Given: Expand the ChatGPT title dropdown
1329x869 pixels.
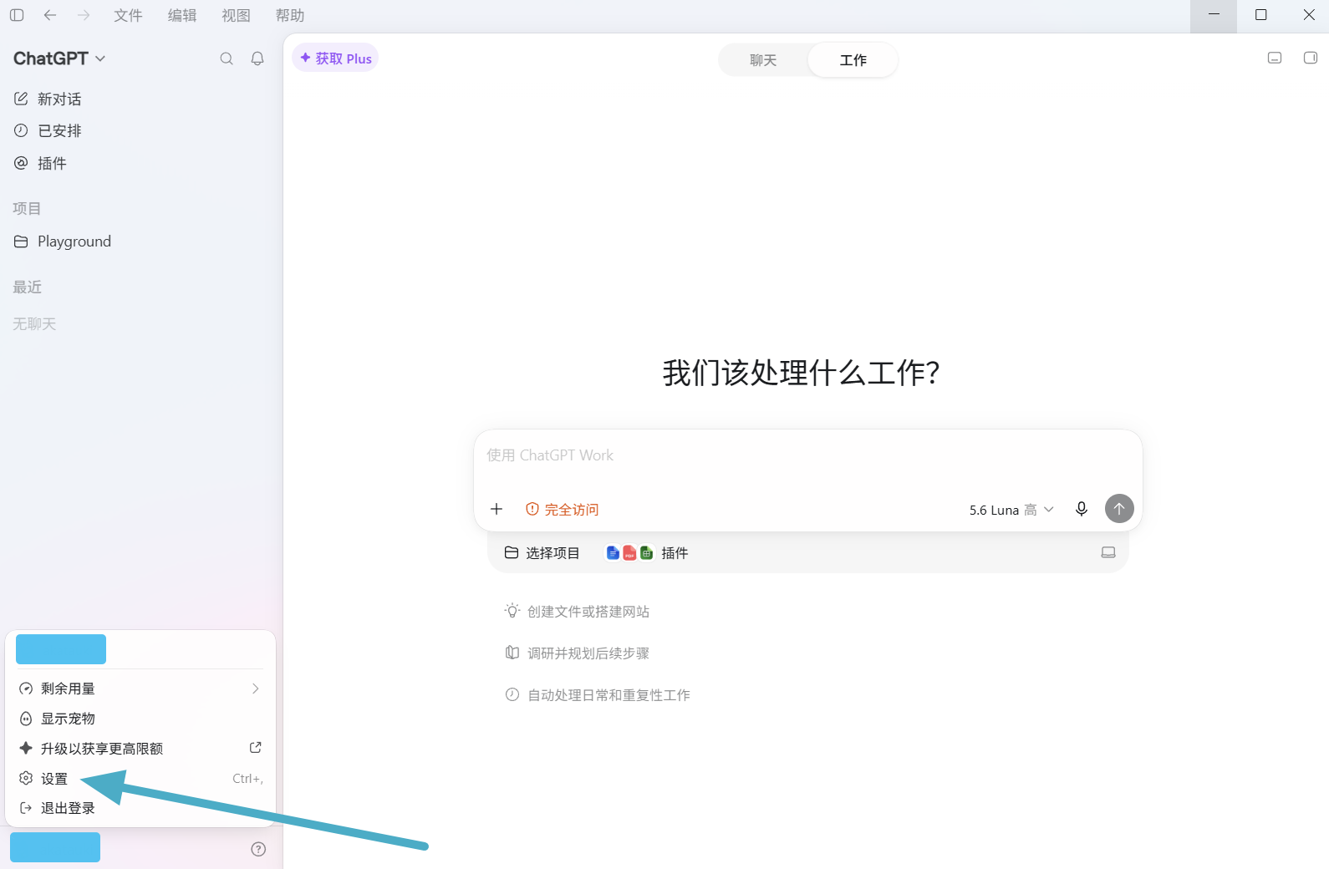Looking at the screenshot, I should click(x=59, y=58).
